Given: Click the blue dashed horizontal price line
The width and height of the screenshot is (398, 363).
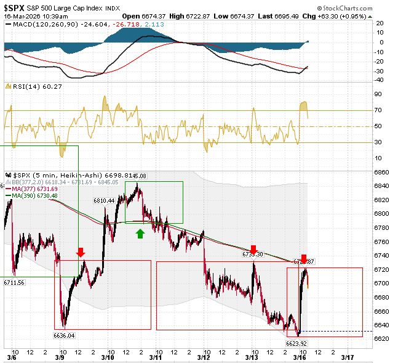Looking at the screenshot, I should pos(336,331).
